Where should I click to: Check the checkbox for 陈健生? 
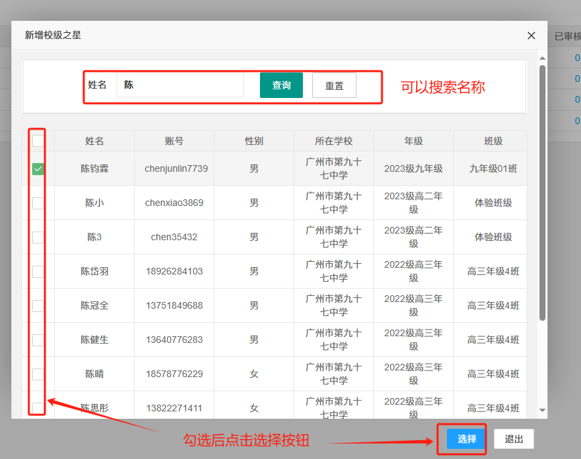point(38,340)
